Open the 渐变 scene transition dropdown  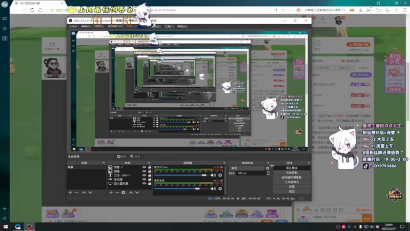click(247, 168)
